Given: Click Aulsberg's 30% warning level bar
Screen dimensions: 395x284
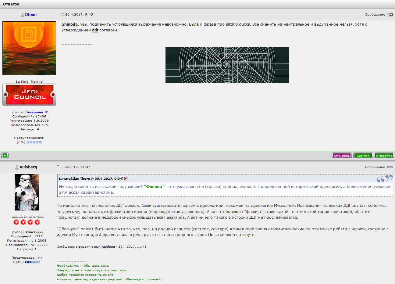Looking at the screenshot, I should click(x=33, y=262).
